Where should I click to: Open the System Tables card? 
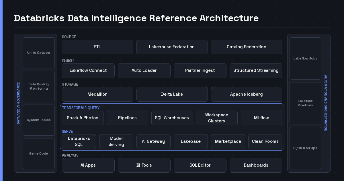(39, 120)
